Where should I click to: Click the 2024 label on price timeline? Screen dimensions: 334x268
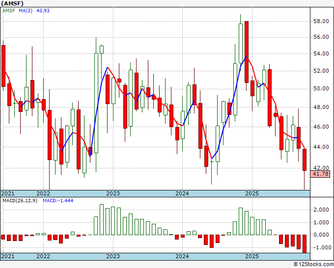click(x=182, y=193)
